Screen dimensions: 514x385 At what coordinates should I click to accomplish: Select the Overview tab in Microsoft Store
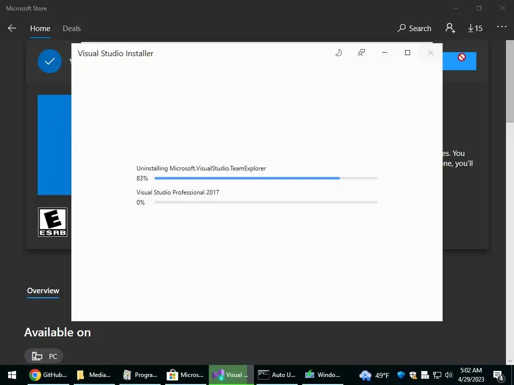pos(43,291)
